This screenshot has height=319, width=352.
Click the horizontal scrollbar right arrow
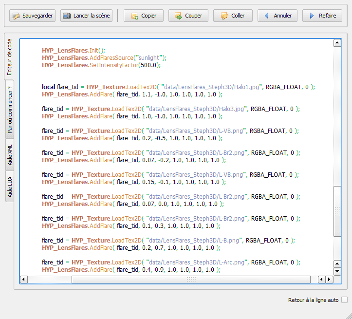329,280
